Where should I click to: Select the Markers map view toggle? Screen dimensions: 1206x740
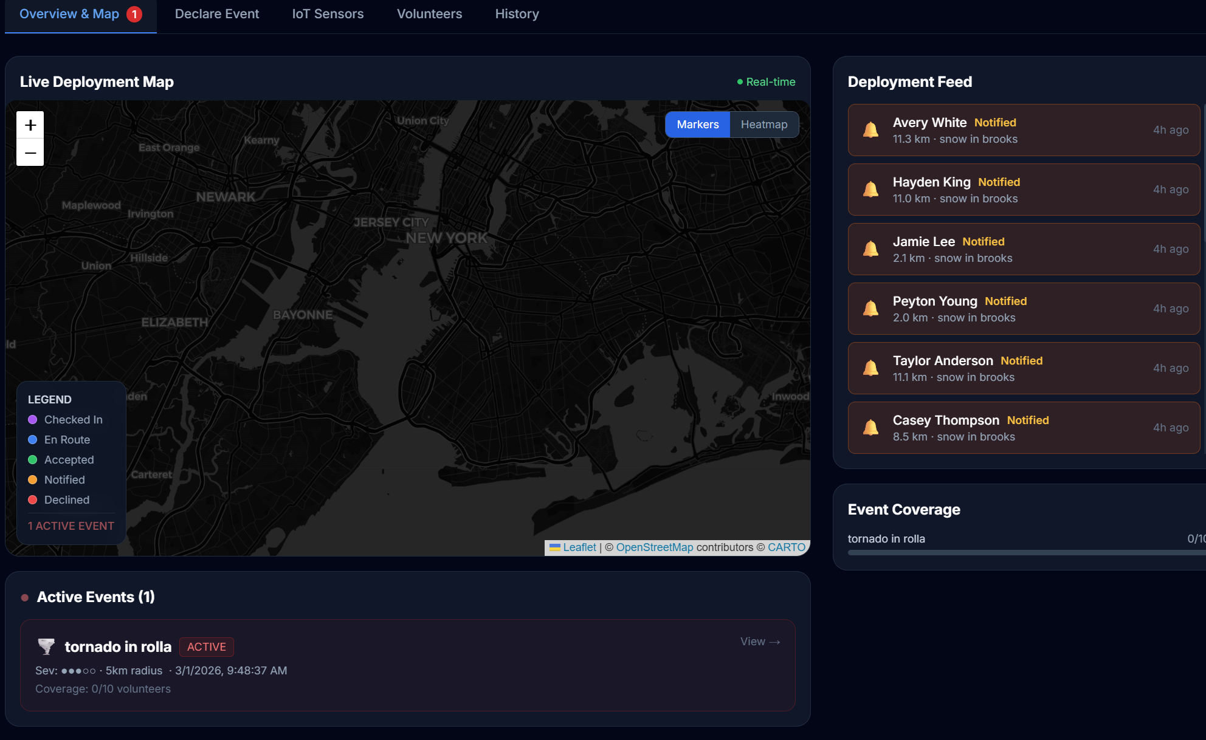click(697, 125)
